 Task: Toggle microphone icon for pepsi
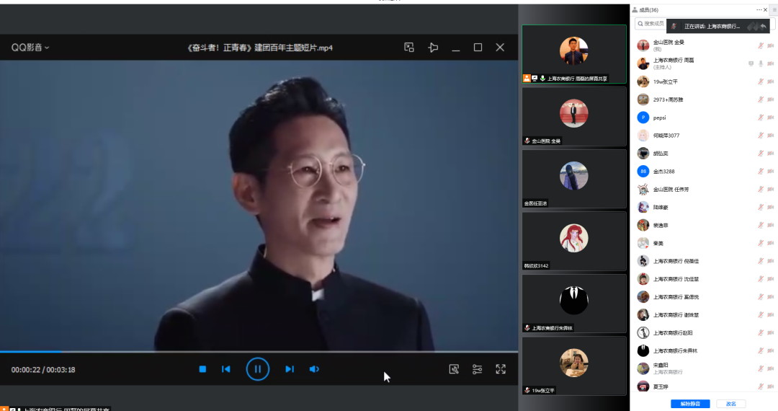click(x=760, y=118)
